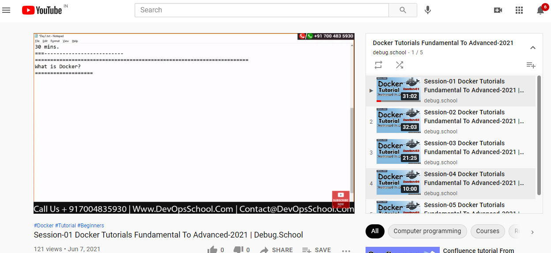
Task: Click the playlist panel scrollbar
Action: 539,135
